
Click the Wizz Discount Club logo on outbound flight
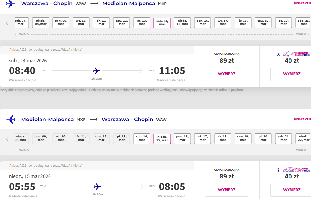coord(296,54)
